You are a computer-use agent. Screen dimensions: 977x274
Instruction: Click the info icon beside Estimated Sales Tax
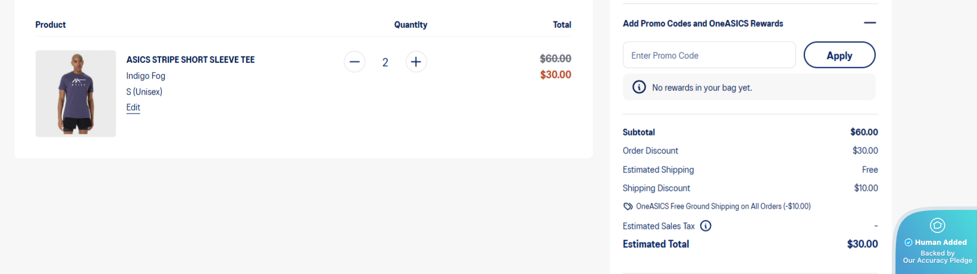coord(706,226)
